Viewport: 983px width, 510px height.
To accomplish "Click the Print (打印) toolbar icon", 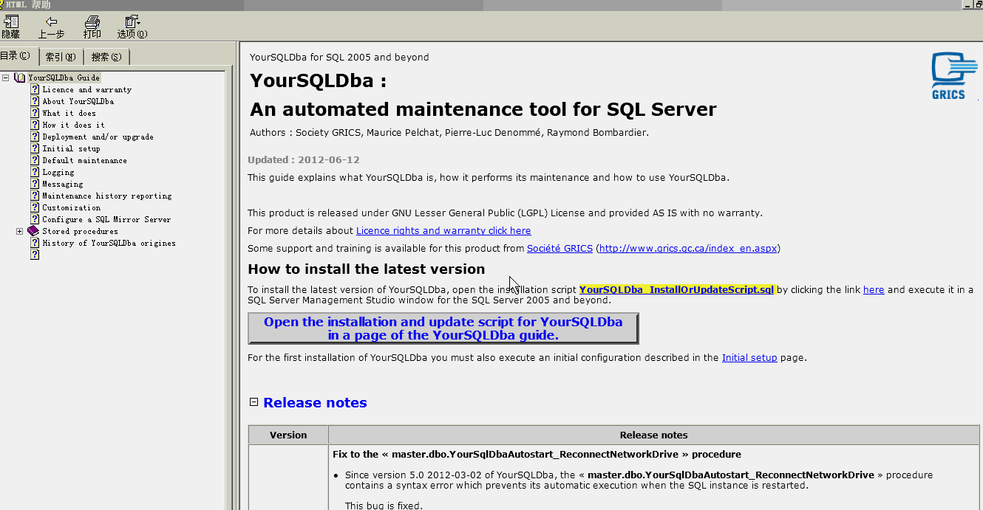I will (92, 27).
